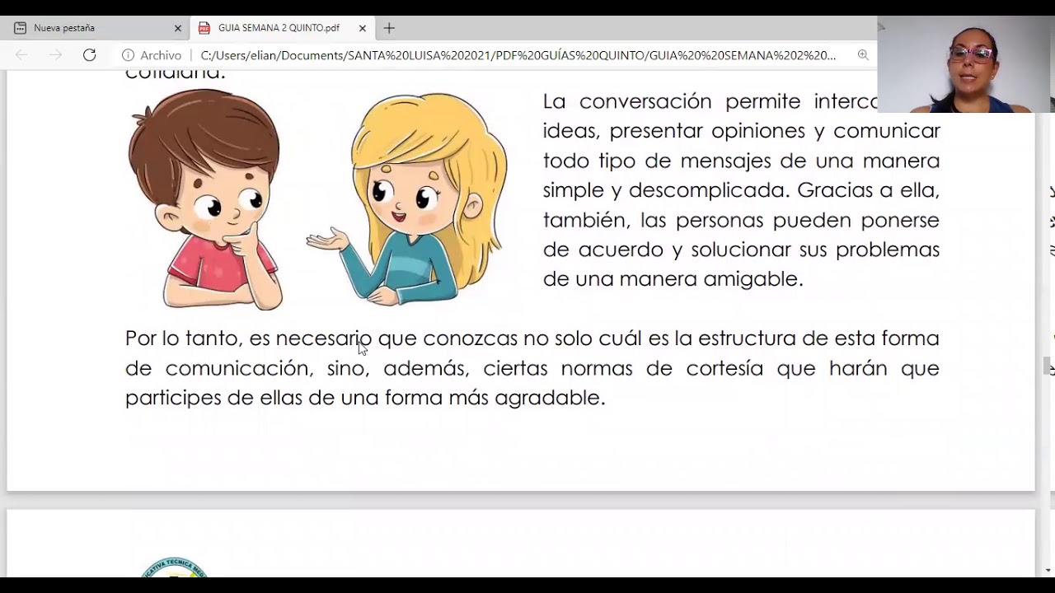Go forward with the right arrow
Viewport: 1055px width, 593px height.
tap(55, 55)
